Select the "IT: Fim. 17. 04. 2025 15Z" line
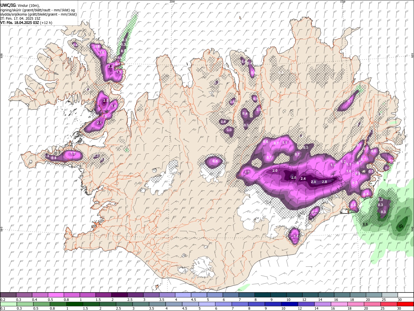414x311 pixels. 20,18
